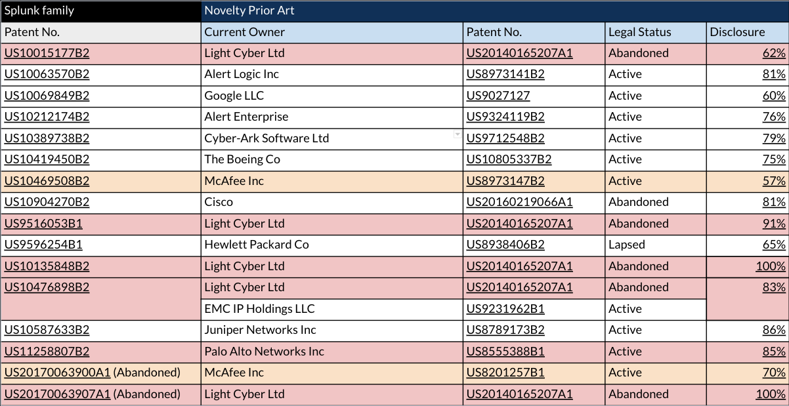Click the 62% disclosure link
789x406 pixels.
774,53
